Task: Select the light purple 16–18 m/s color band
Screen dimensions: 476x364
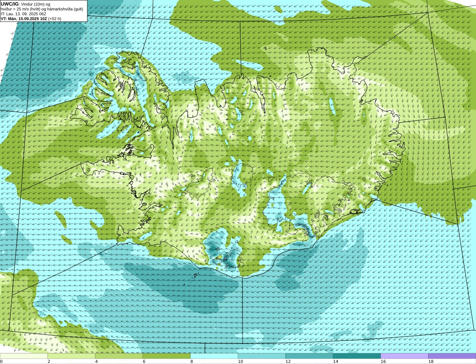Action: [405, 356]
